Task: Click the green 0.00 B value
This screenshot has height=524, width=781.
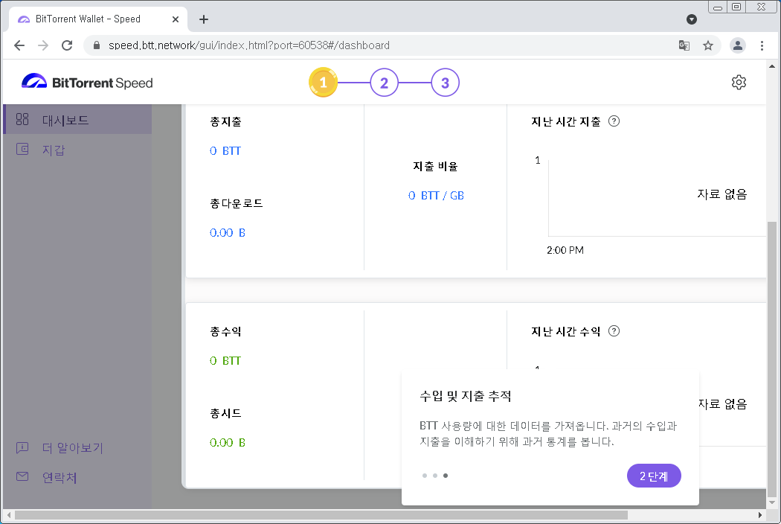Action: point(228,443)
